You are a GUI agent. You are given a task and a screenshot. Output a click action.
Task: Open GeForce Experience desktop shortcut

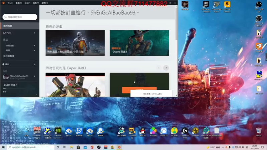58,133
